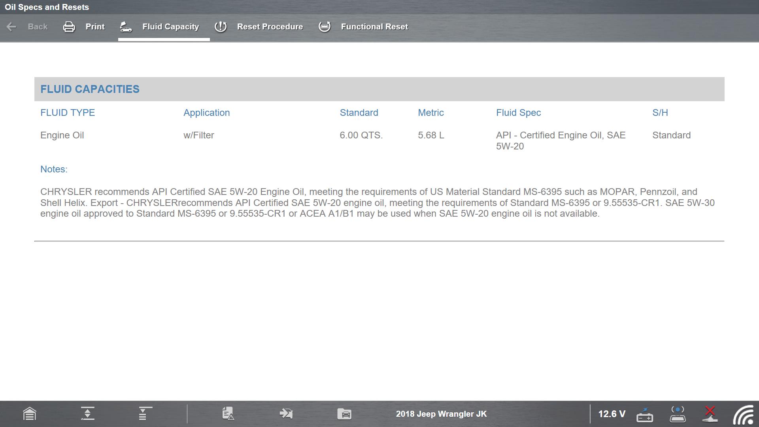Click the Back arrow icon
This screenshot has width=759, height=427.
(11, 27)
